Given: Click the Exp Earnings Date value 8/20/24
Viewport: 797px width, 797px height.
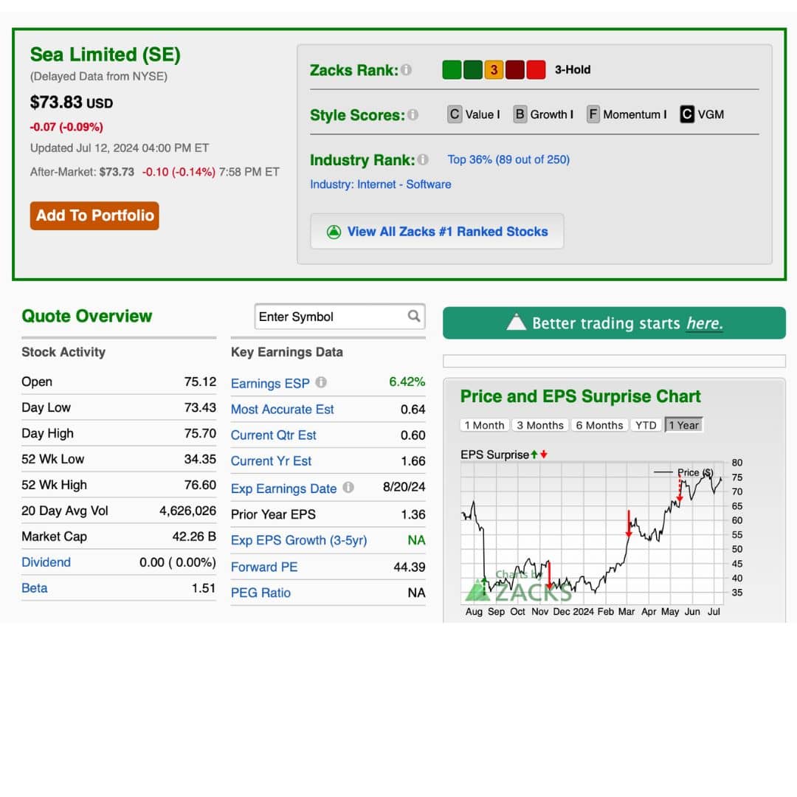Looking at the screenshot, I should [x=404, y=486].
